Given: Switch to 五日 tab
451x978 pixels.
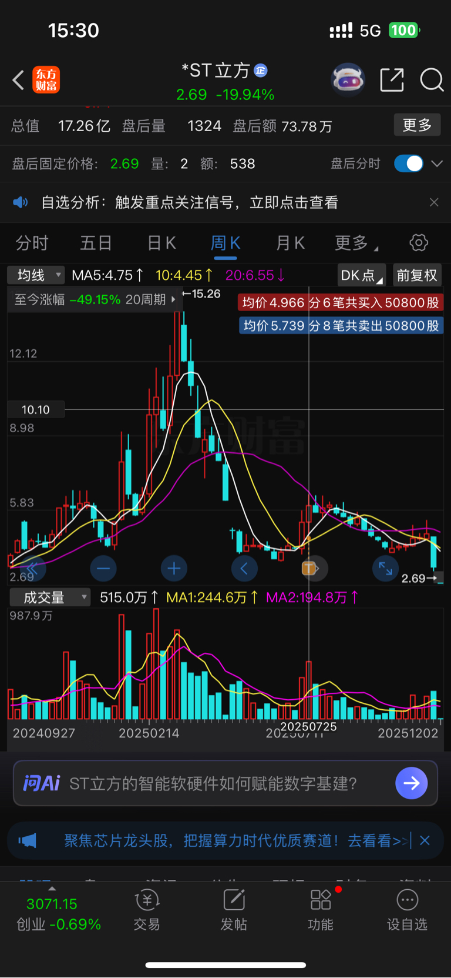Looking at the screenshot, I should pyautogui.click(x=96, y=242).
